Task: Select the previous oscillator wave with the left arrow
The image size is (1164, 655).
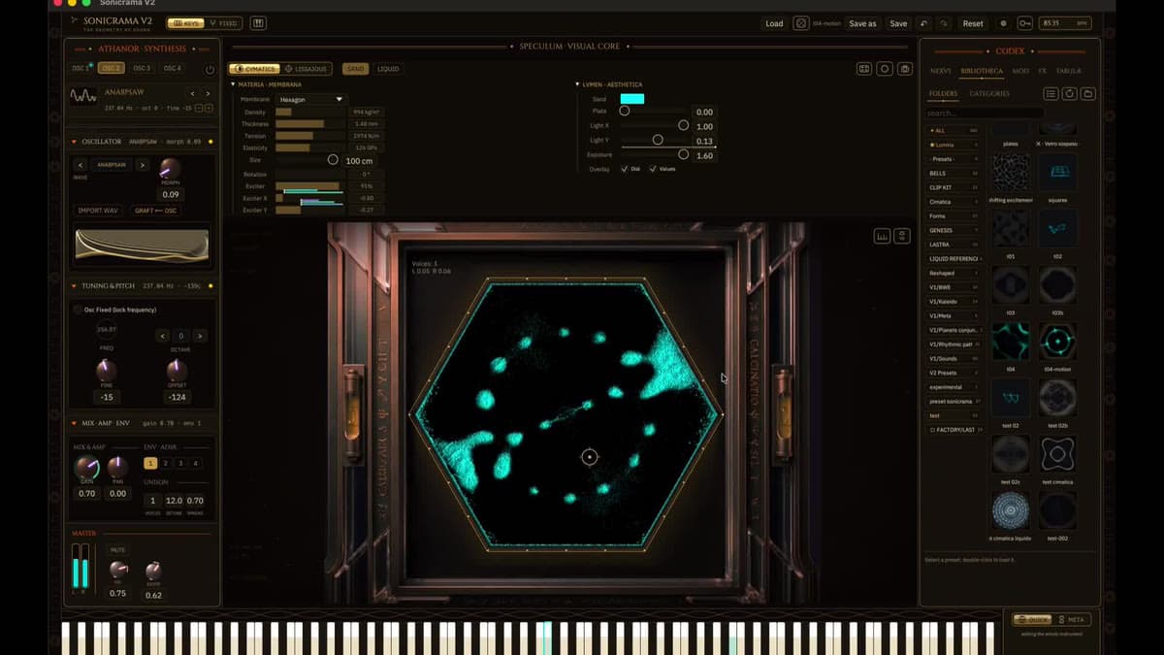Action: (81, 165)
